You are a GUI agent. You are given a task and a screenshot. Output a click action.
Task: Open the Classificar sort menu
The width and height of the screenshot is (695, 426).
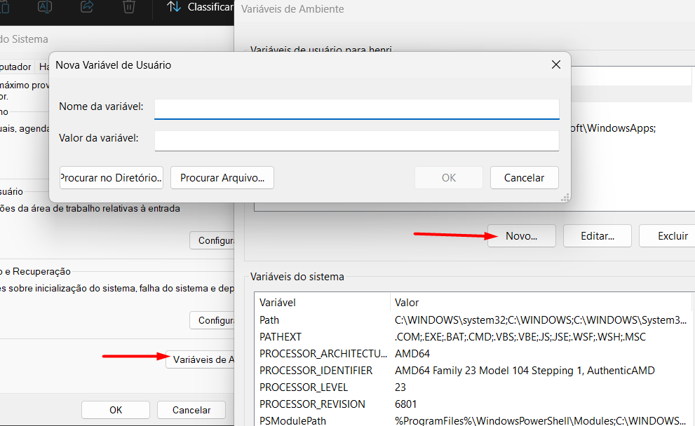click(x=200, y=6)
